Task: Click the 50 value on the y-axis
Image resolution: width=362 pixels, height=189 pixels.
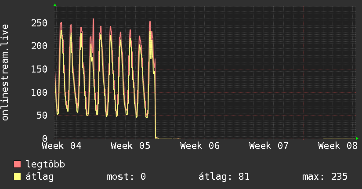Action: pos(42,115)
